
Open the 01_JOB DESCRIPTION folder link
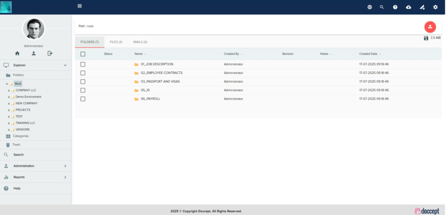click(157, 64)
